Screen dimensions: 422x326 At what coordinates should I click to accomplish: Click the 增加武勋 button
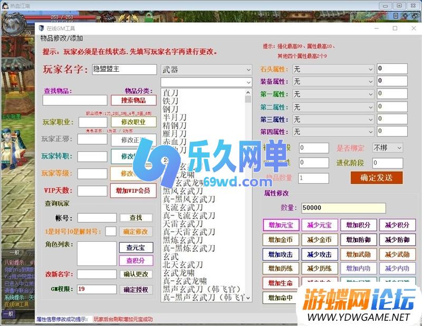pos(358,254)
